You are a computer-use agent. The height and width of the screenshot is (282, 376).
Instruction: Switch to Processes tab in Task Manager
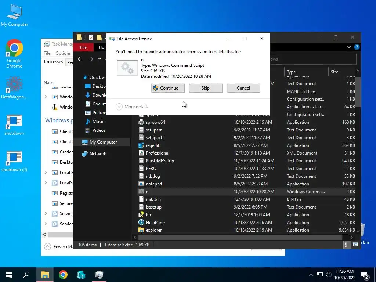pos(53,62)
